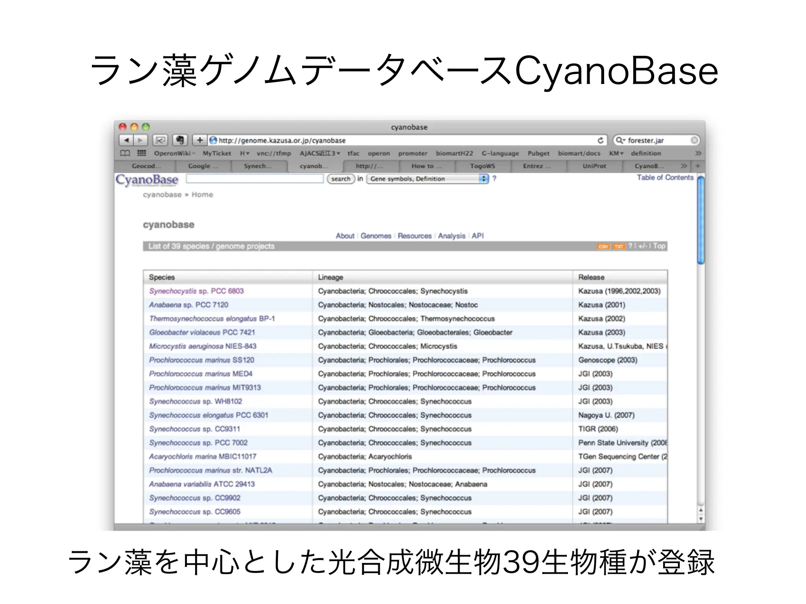Screen dimensions: 806x604
Task: Click the Top link in list header
Action: click(659, 246)
